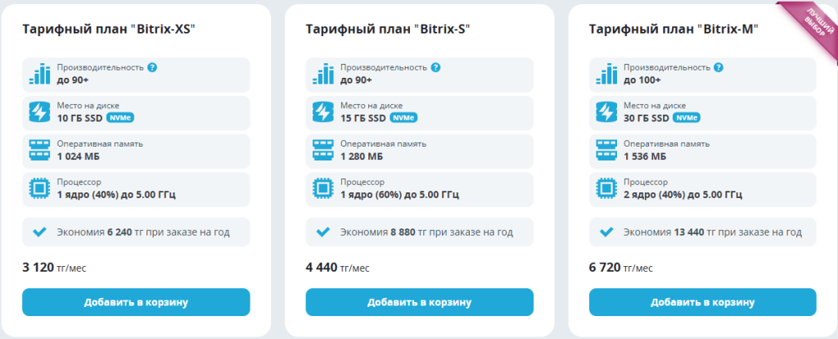Screen dimensions: 838x339
Task: Click the RAM memory icon in Bitrix-M plan
Action: coord(606,150)
